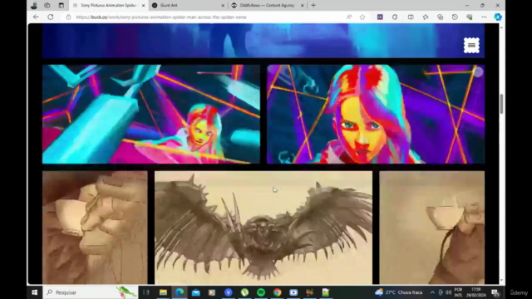Open the tab actions menu icon
The height and width of the screenshot is (299, 532).
[x=61, y=6]
